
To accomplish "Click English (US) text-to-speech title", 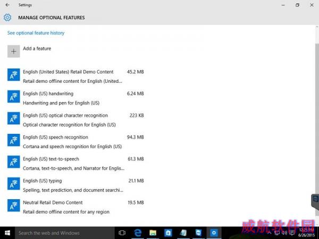I will click(x=51, y=159).
